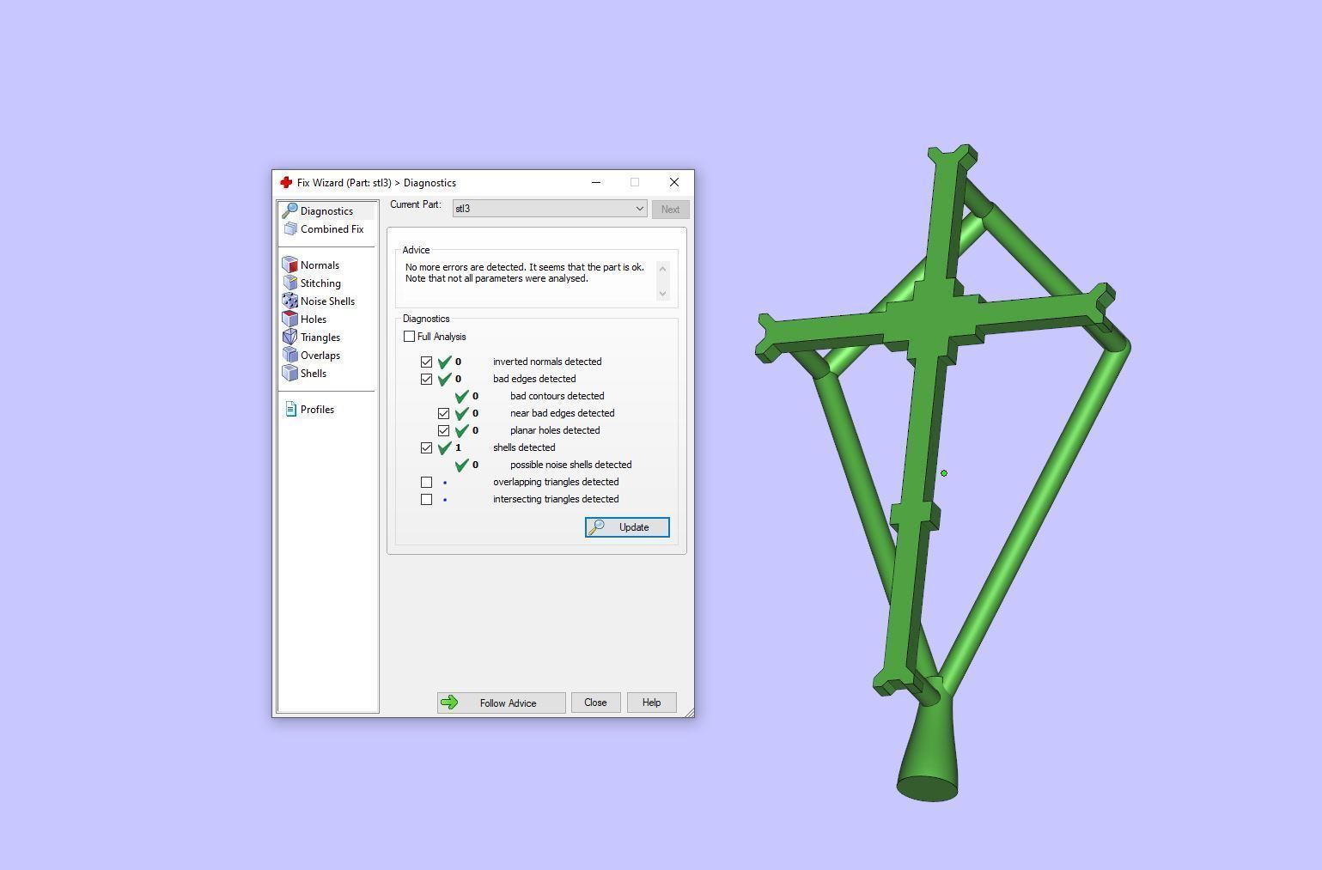Click the Follow Advice button
The width and height of the screenshot is (1322, 870).
[501, 703]
